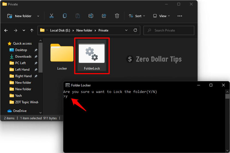Screen dimensions: 230x153
Task: Click sidebar scrollbar down arrow
Action: (40, 113)
